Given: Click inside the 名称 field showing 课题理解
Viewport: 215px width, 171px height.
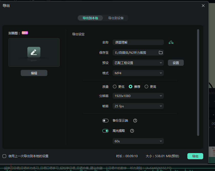Looking at the screenshot, I should (138, 42).
